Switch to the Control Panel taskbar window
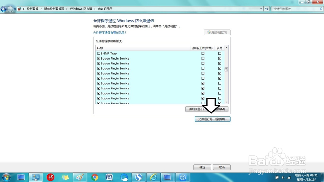Viewport: 324px width, 182px height. click(x=36, y=177)
